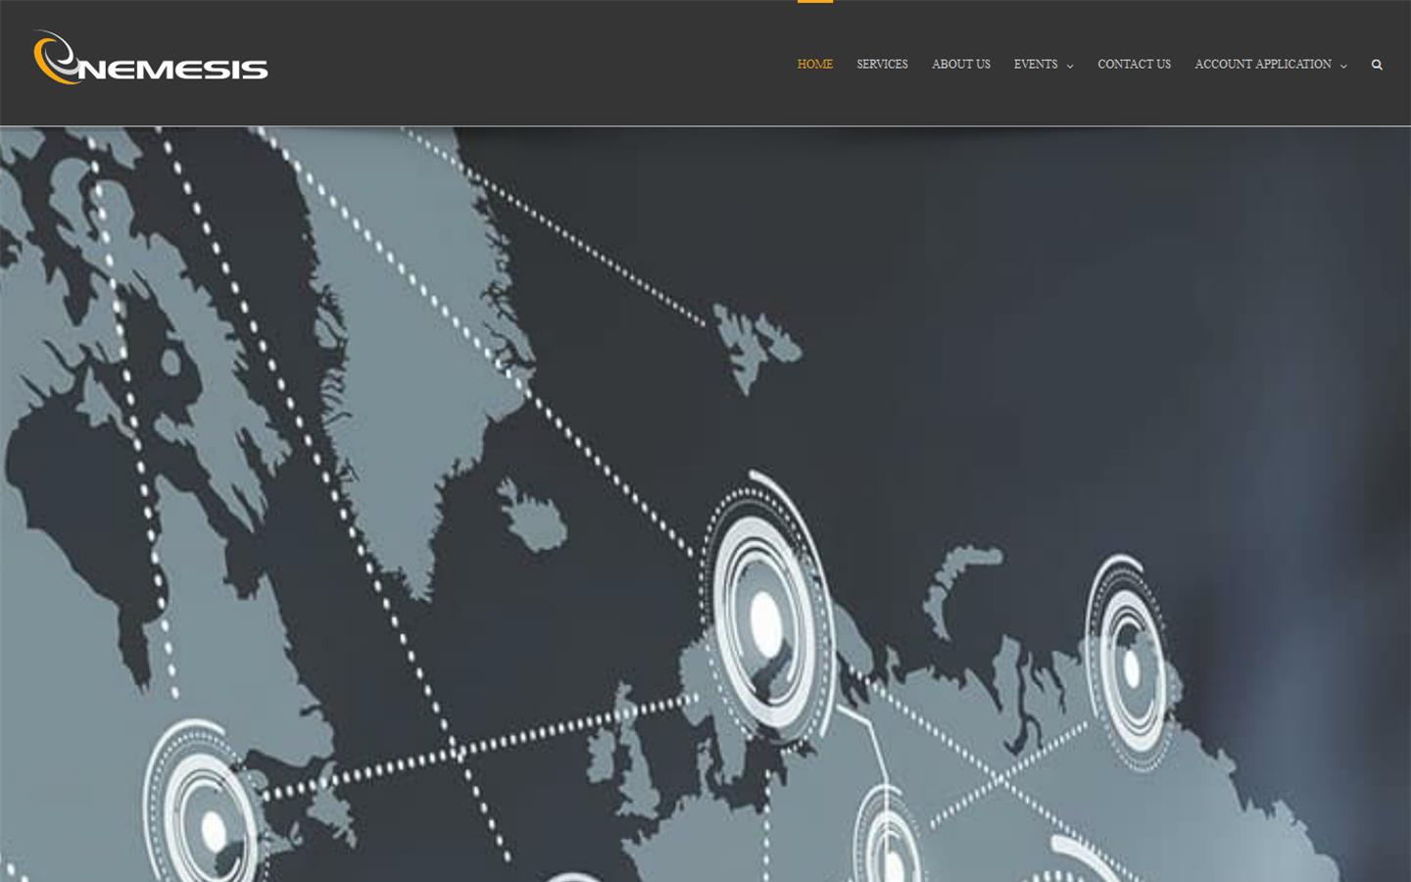Click the orange accent marker in the header
1411x882 pixels.
pyautogui.click(x=814, y=3)
